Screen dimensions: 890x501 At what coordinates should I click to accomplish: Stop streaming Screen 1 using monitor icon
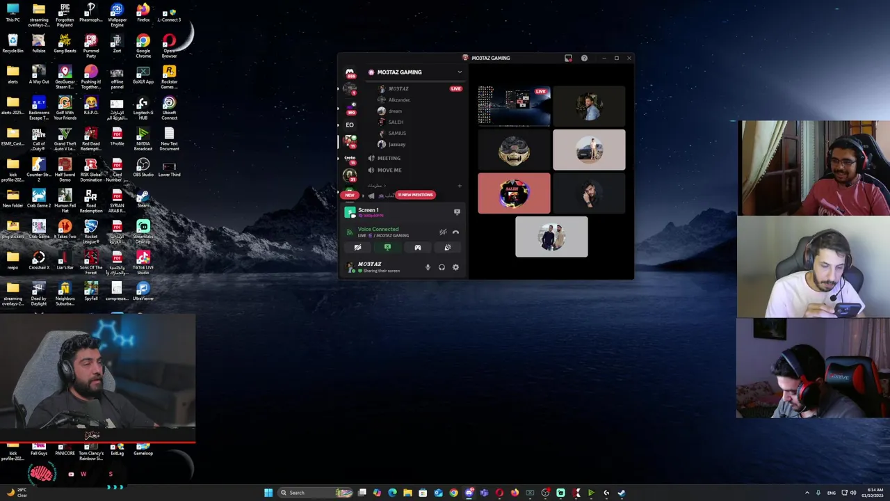(x=457, y=212)
